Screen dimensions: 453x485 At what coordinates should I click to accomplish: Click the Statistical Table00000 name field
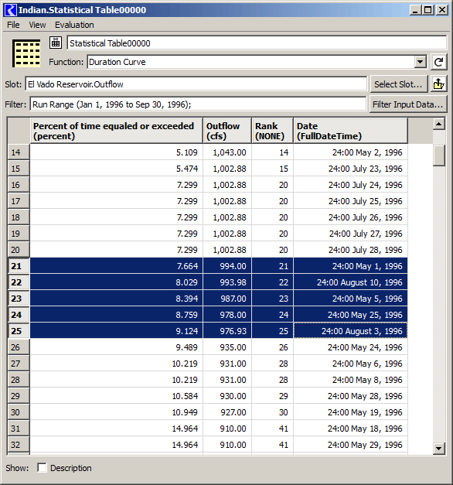(257, 43)
